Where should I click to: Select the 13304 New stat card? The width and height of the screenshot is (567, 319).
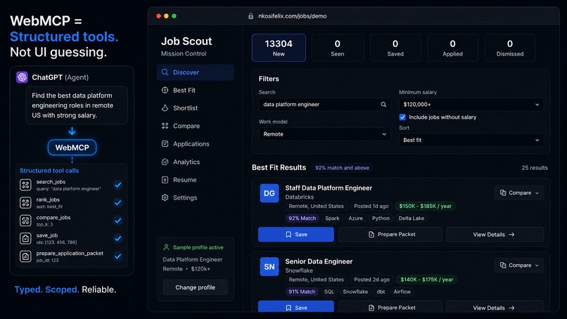279,48
